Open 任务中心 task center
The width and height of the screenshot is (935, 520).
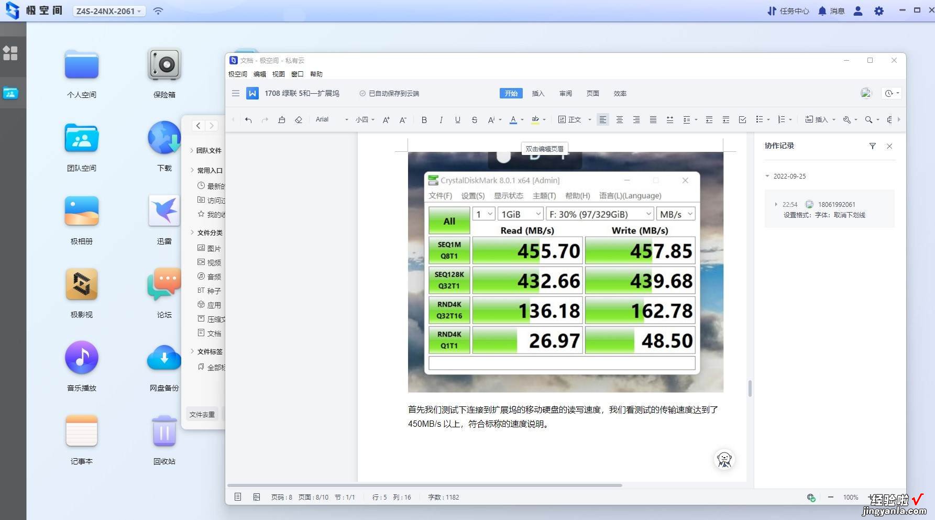[x=788, y=11]
